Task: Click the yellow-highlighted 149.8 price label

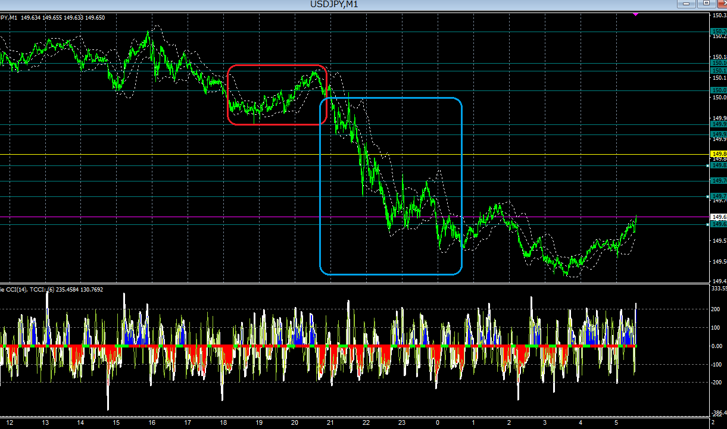Action: 719,154
